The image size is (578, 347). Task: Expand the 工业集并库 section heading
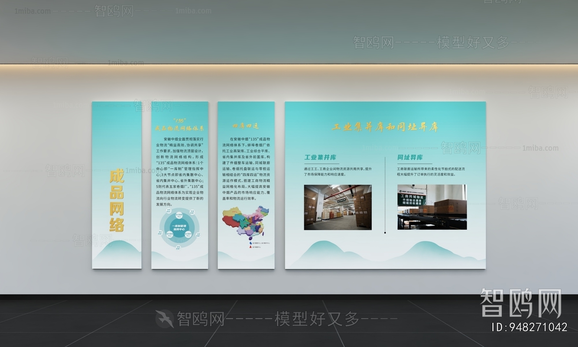point(320,158)
